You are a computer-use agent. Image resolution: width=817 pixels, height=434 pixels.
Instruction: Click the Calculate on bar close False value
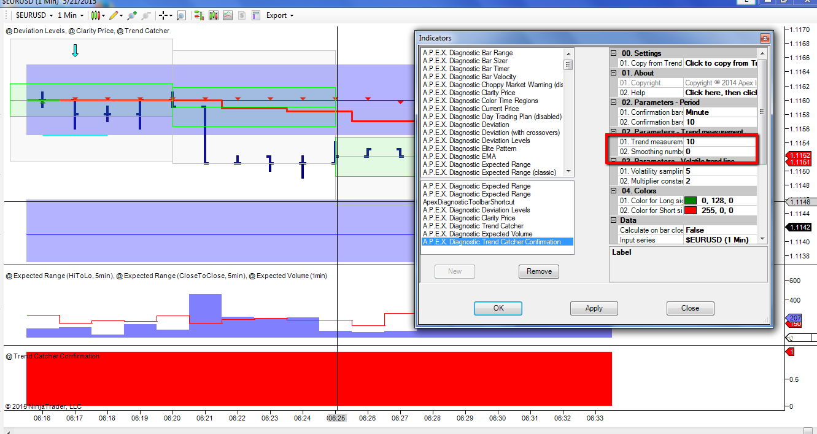(x=721, y=230)
